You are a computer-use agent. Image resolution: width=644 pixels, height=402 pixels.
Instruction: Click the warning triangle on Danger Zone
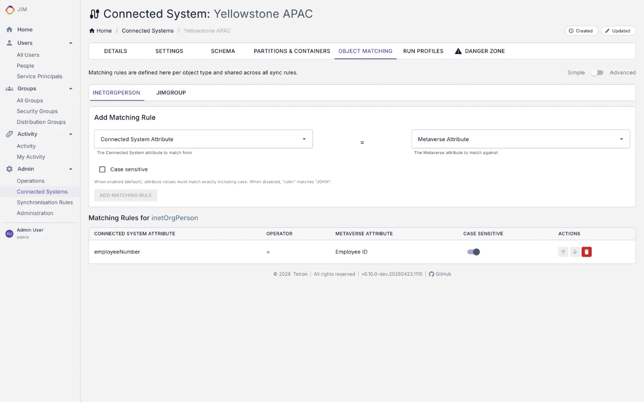(458, 51)
